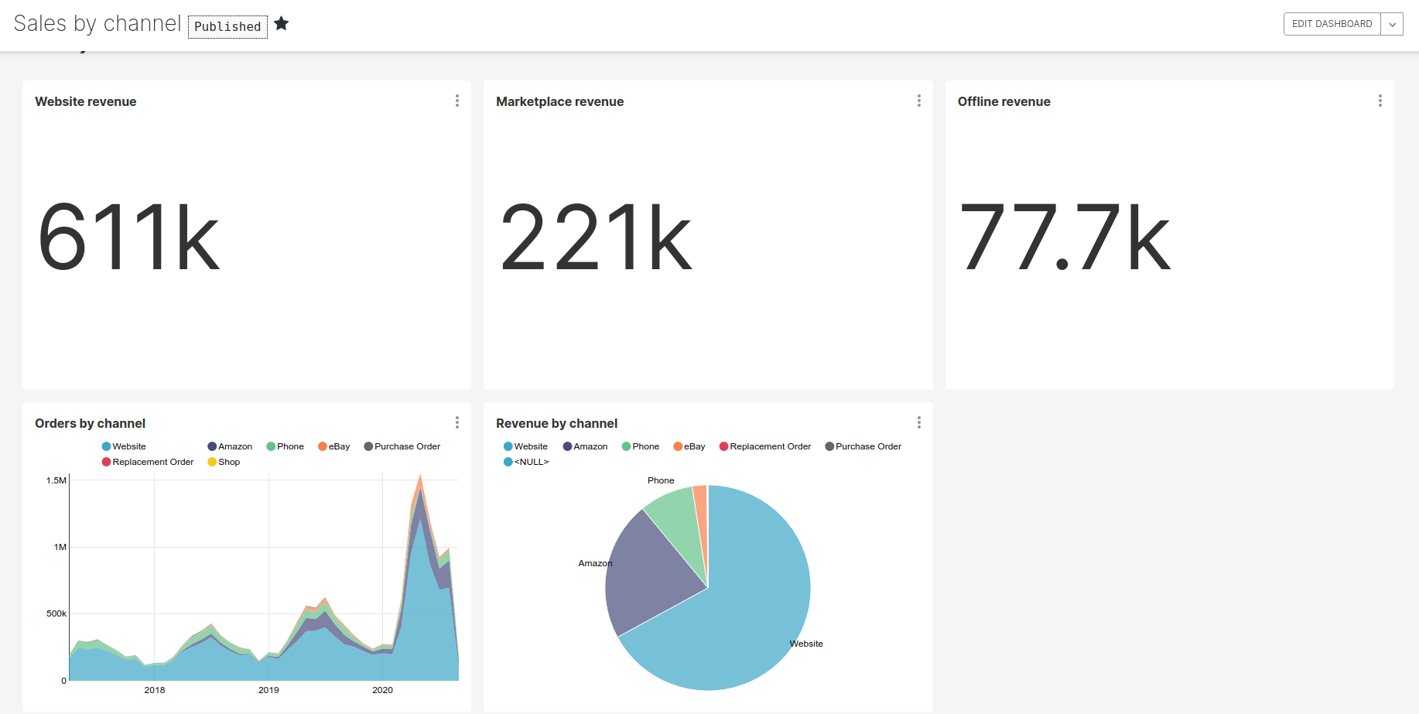Toggle Website series in Orders by channel legend

tap(124, 446)
